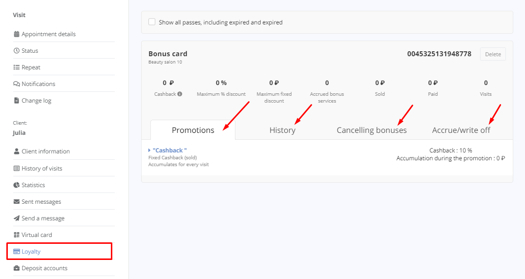Click the clock icon next to Status
Screen dimensions: 525x279
point(17,51)
